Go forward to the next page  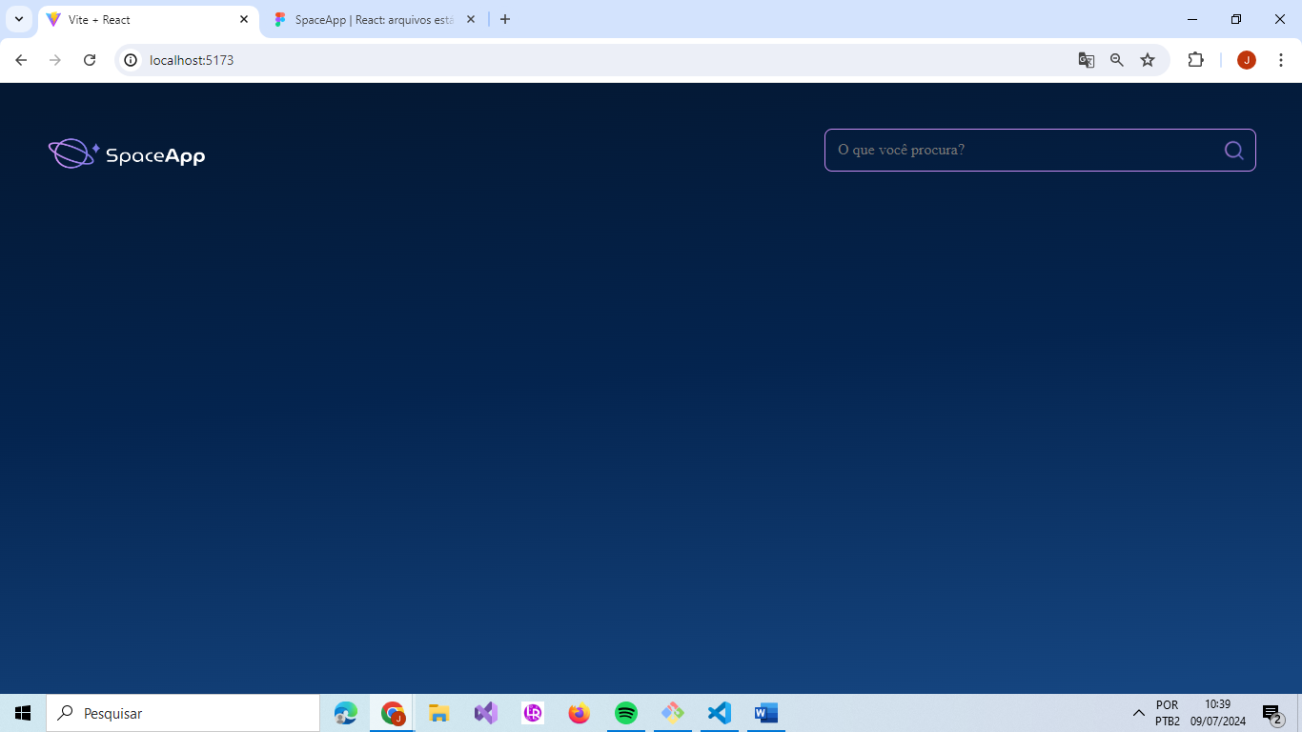tap(55, 60)
